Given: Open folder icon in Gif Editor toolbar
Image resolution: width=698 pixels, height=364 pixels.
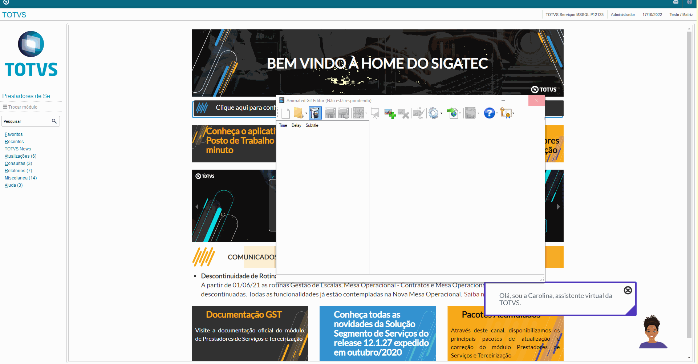Looking at the screenshot, I should coord(299,113).
